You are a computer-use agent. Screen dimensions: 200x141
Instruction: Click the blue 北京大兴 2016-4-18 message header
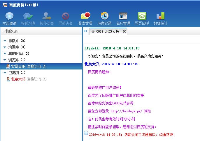[x=111, y=64]
